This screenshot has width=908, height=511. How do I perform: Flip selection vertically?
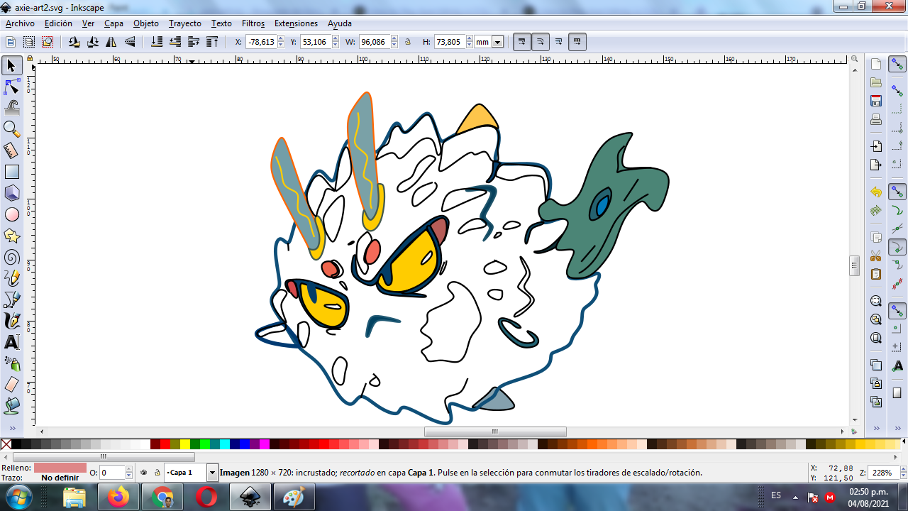[130, 42]
